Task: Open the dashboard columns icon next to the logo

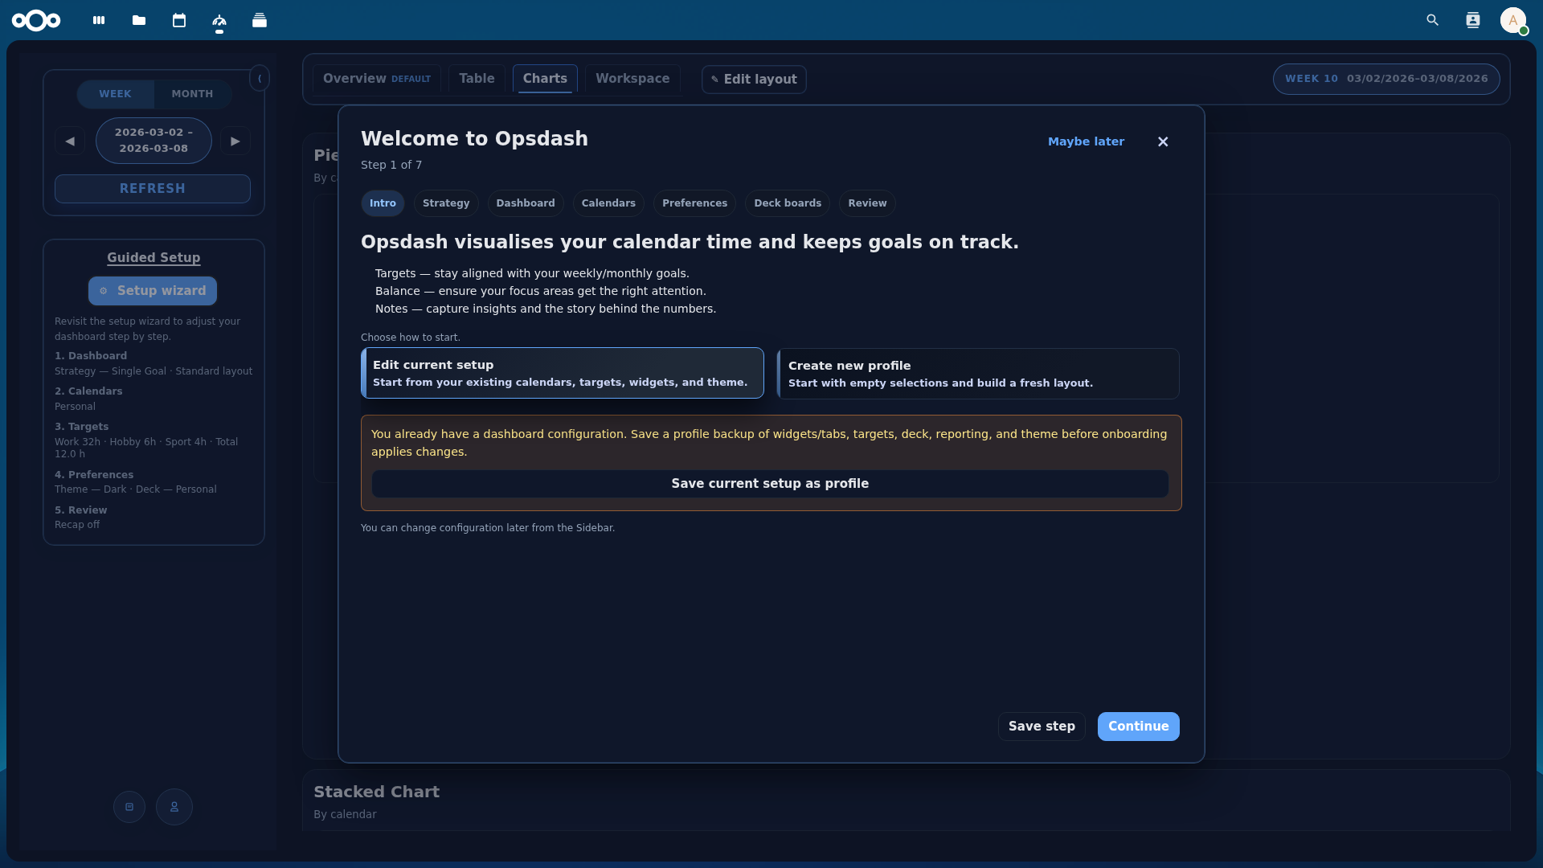Action: coord(98,20)
